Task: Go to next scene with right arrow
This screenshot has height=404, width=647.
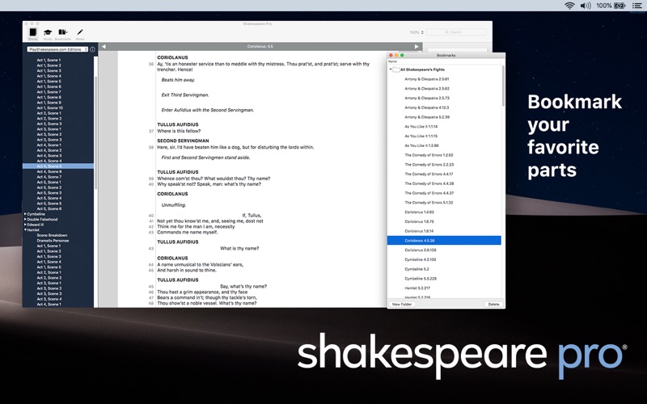Action: click(x=417, y=46)
